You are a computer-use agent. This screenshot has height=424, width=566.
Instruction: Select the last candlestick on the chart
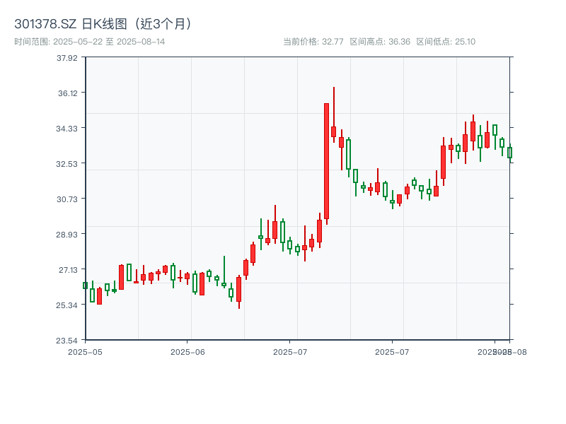coord(510,152)
